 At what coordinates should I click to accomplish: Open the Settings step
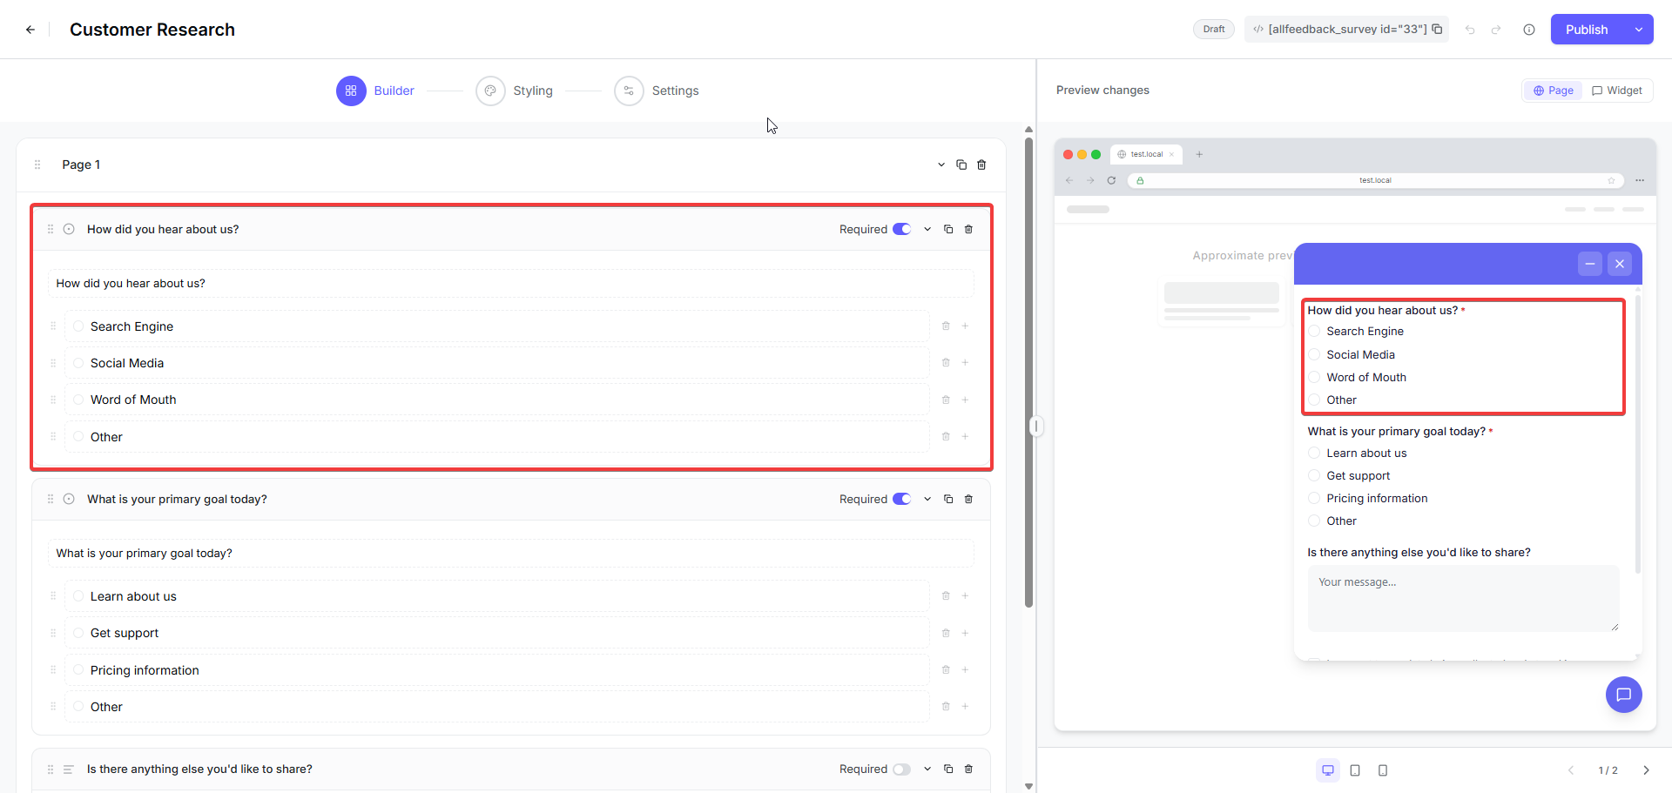click(657, 91)
